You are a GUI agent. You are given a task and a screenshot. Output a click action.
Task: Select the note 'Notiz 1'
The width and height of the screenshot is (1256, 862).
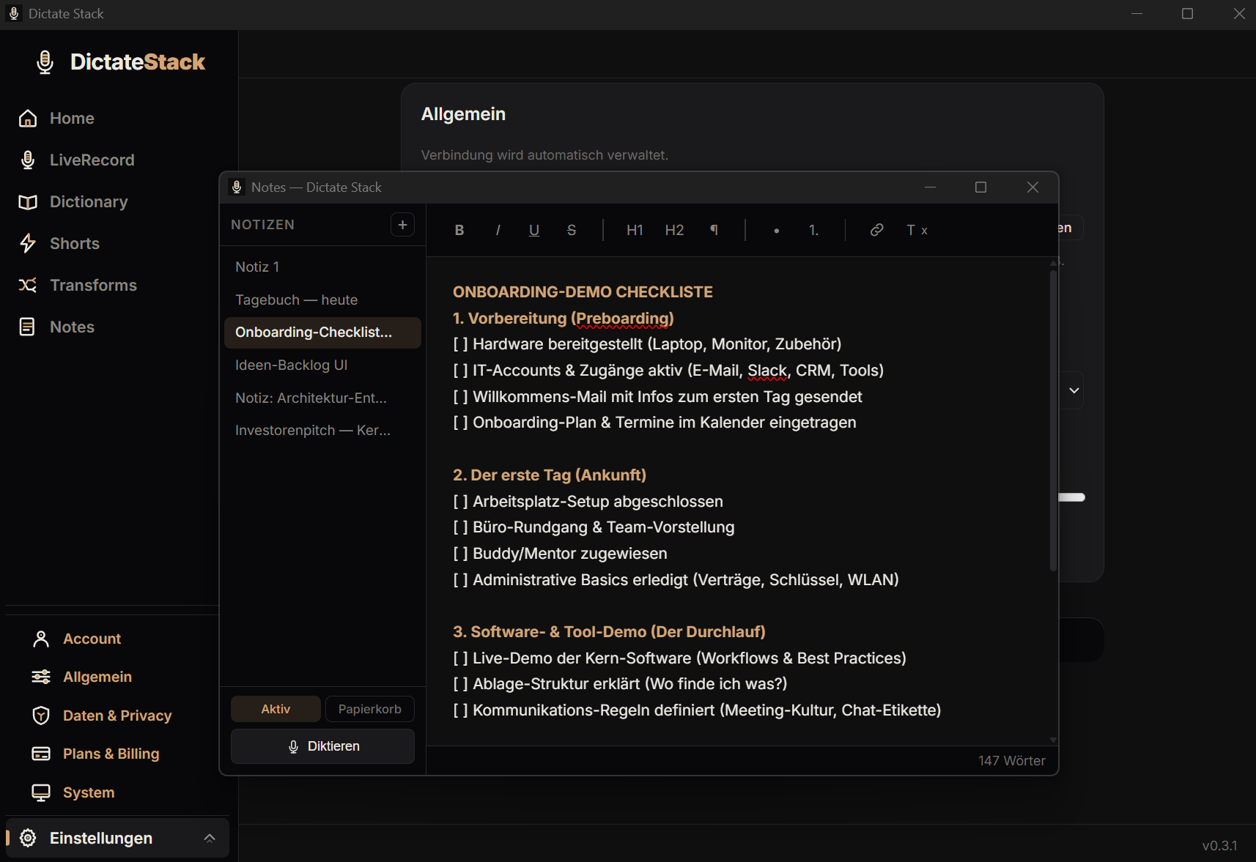tap(322, 267)
